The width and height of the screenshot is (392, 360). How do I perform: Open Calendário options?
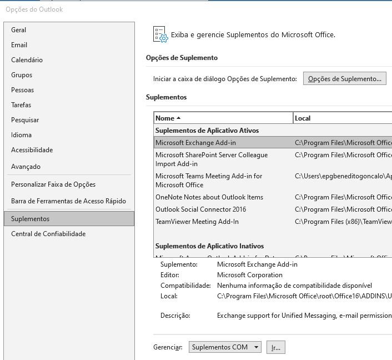point(69,60)
